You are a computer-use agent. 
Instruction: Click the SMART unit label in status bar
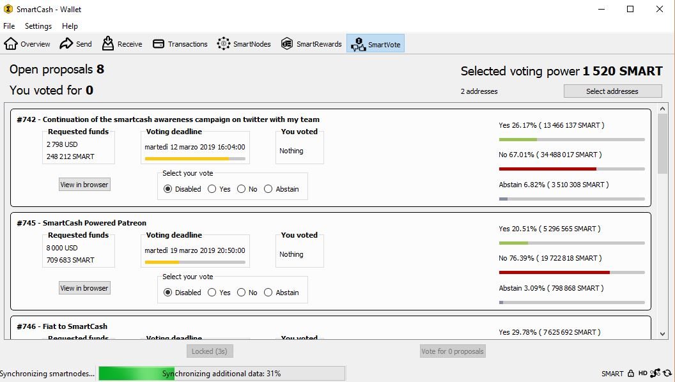[x=612, y=374]
